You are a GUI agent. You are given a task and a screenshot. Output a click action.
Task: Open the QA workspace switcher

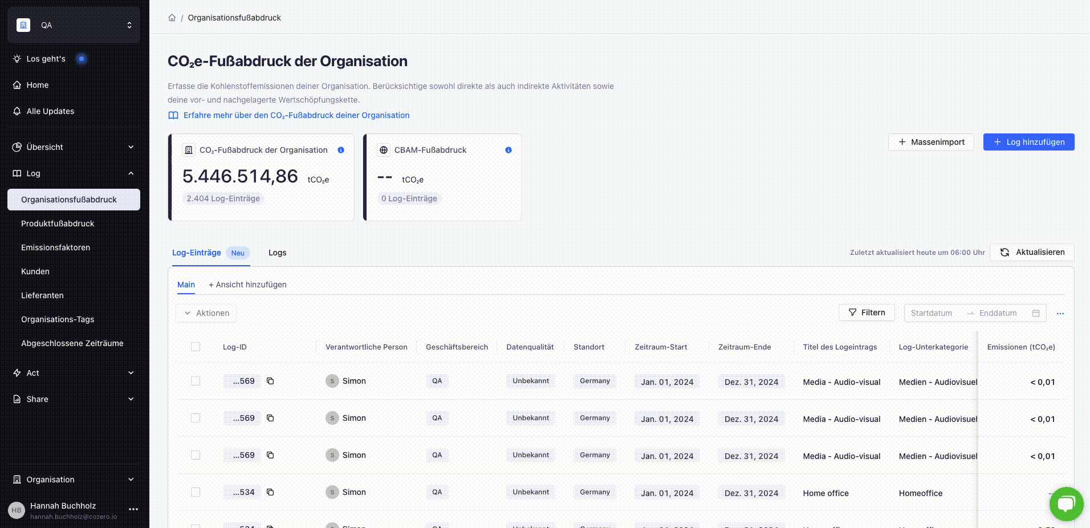pos(74,25)
